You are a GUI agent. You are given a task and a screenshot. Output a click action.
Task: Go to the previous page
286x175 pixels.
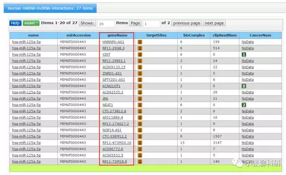pos(187,23)
